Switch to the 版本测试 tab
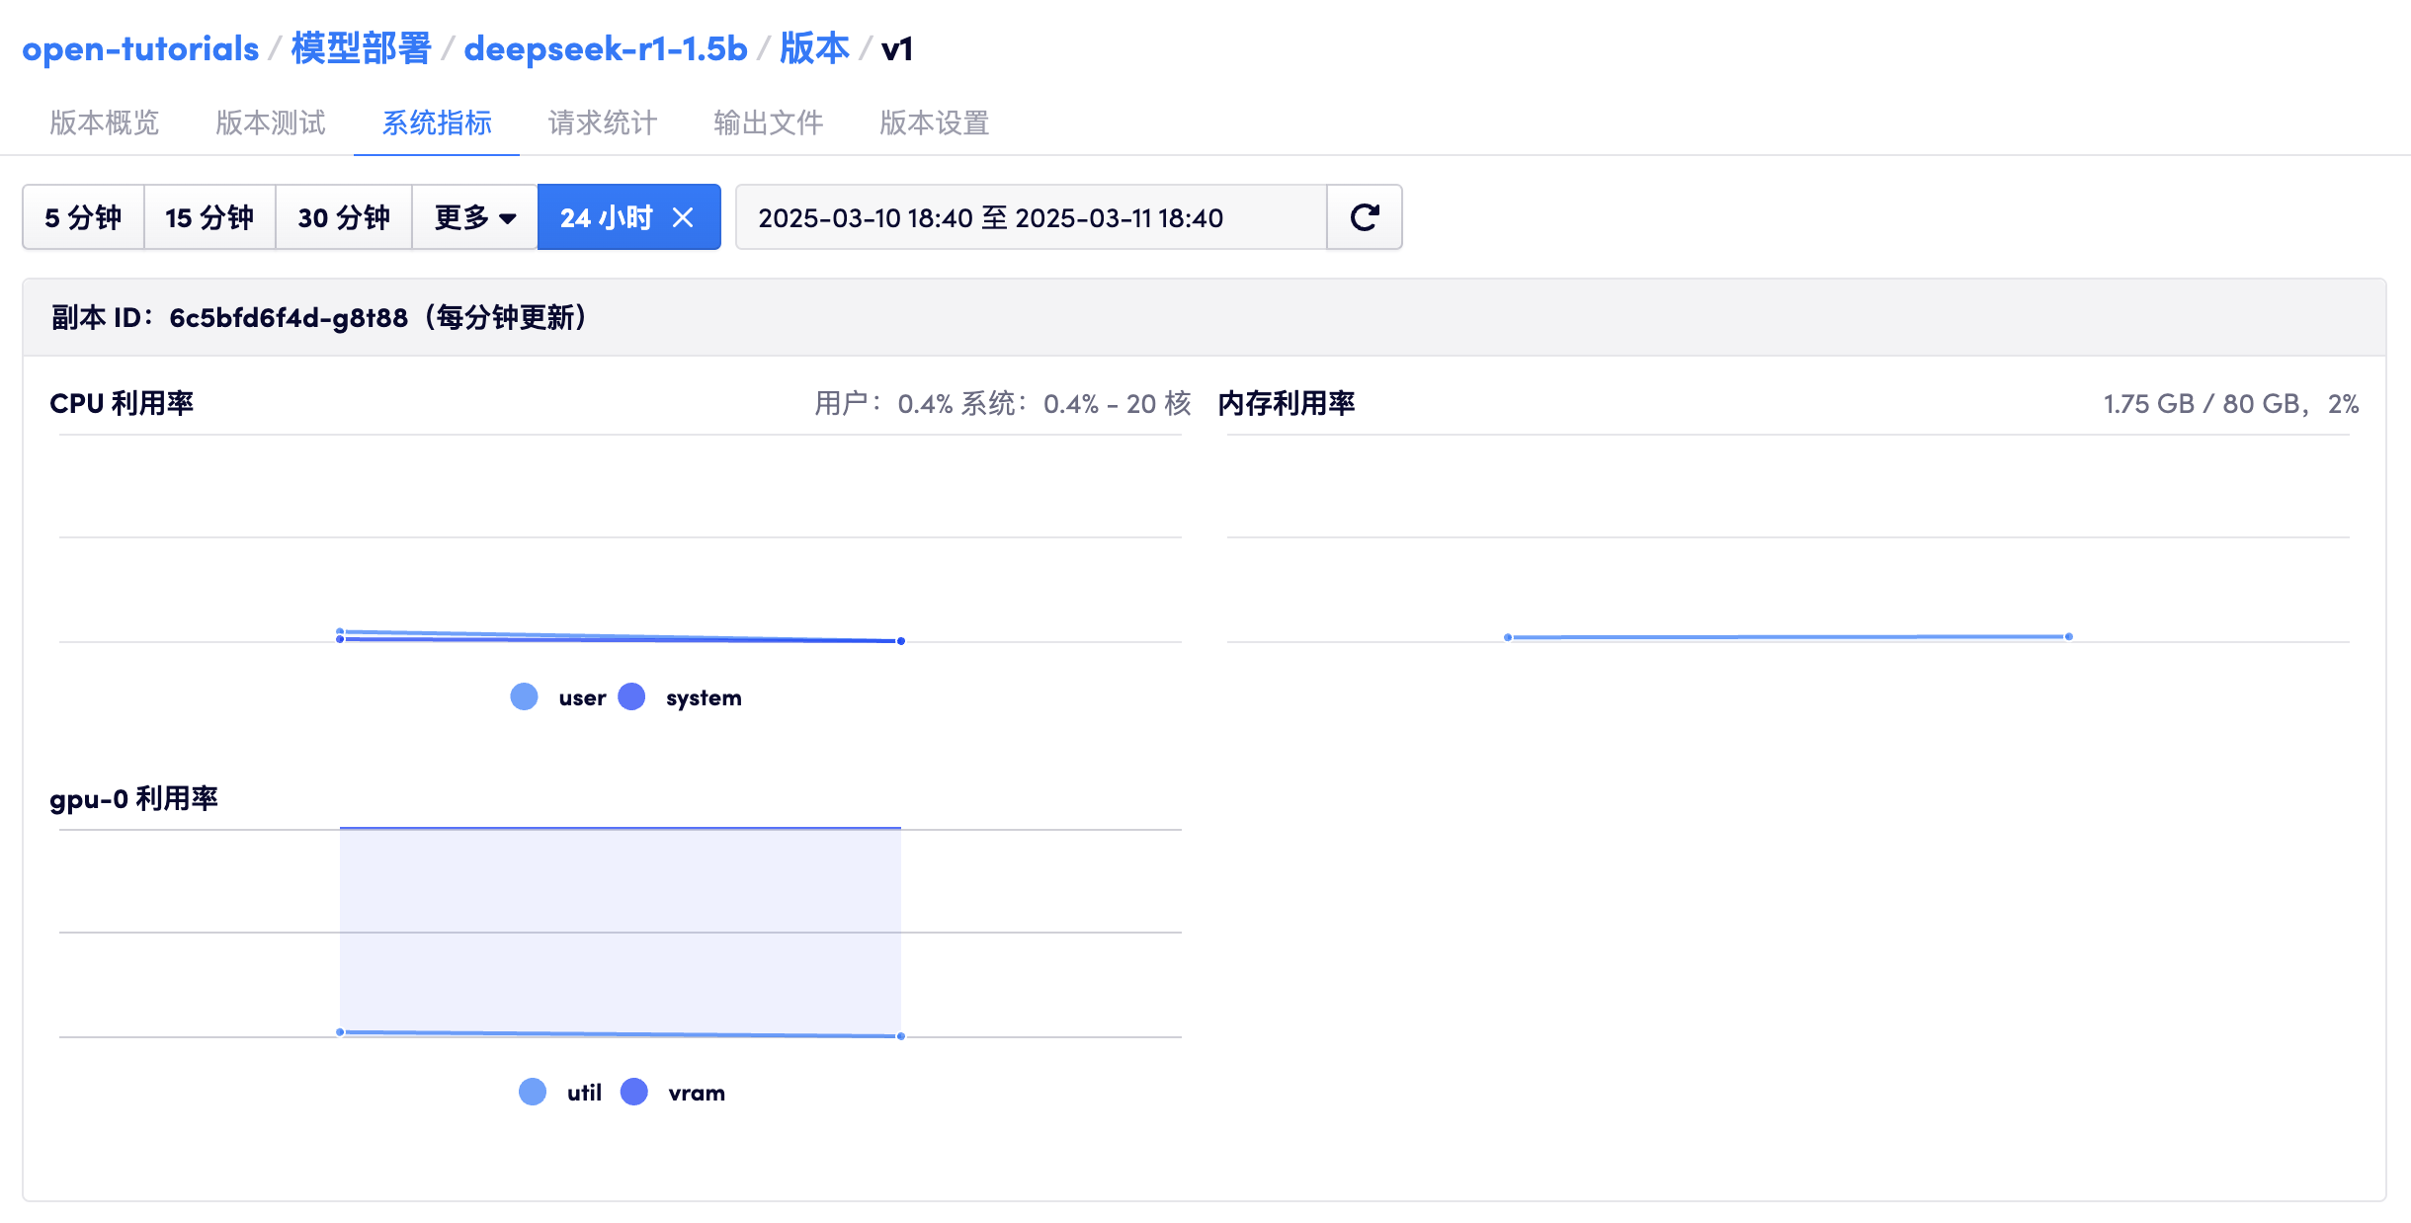The width and height of the screenshot is (2411, 1223). [269, 122]
